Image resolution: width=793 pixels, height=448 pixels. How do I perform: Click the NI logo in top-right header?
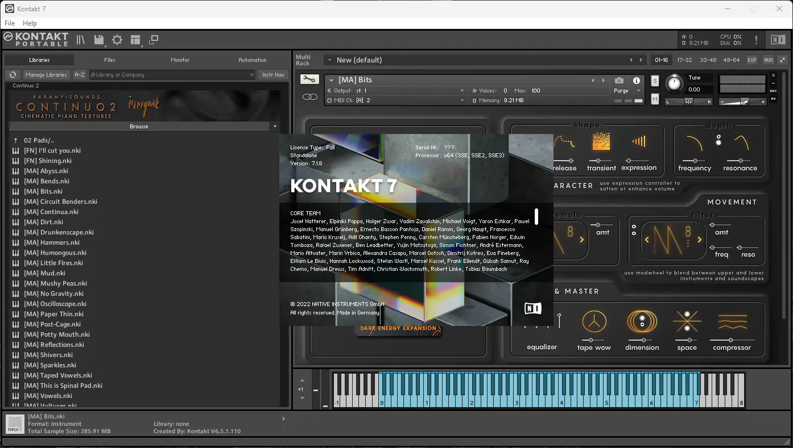[778, 40]
